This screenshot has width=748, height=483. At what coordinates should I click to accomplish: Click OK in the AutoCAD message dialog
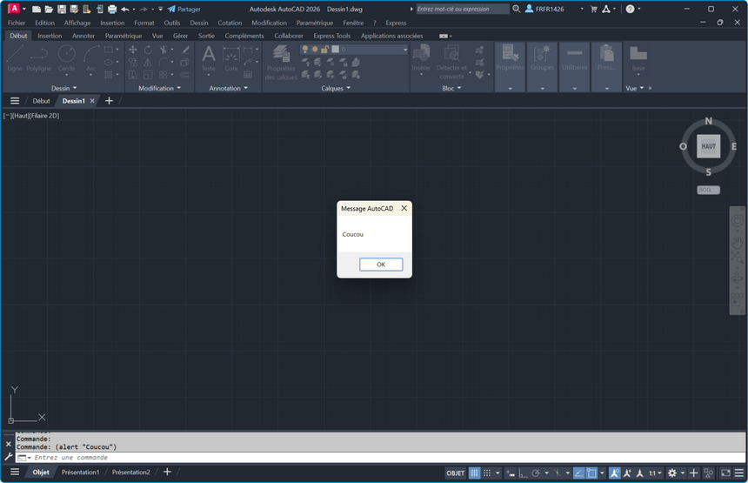tap(380, 265)
